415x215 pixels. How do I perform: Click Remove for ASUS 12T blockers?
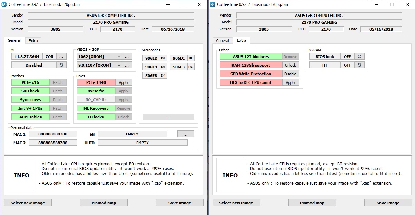pyautogui.click(x=290, y=57)
